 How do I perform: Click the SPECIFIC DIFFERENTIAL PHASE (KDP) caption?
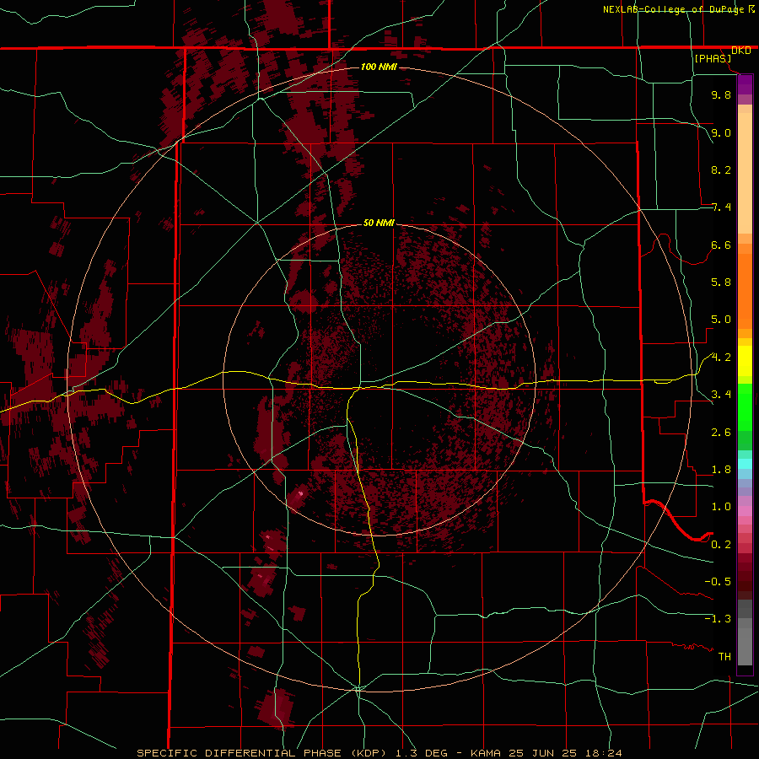[263, 753]
